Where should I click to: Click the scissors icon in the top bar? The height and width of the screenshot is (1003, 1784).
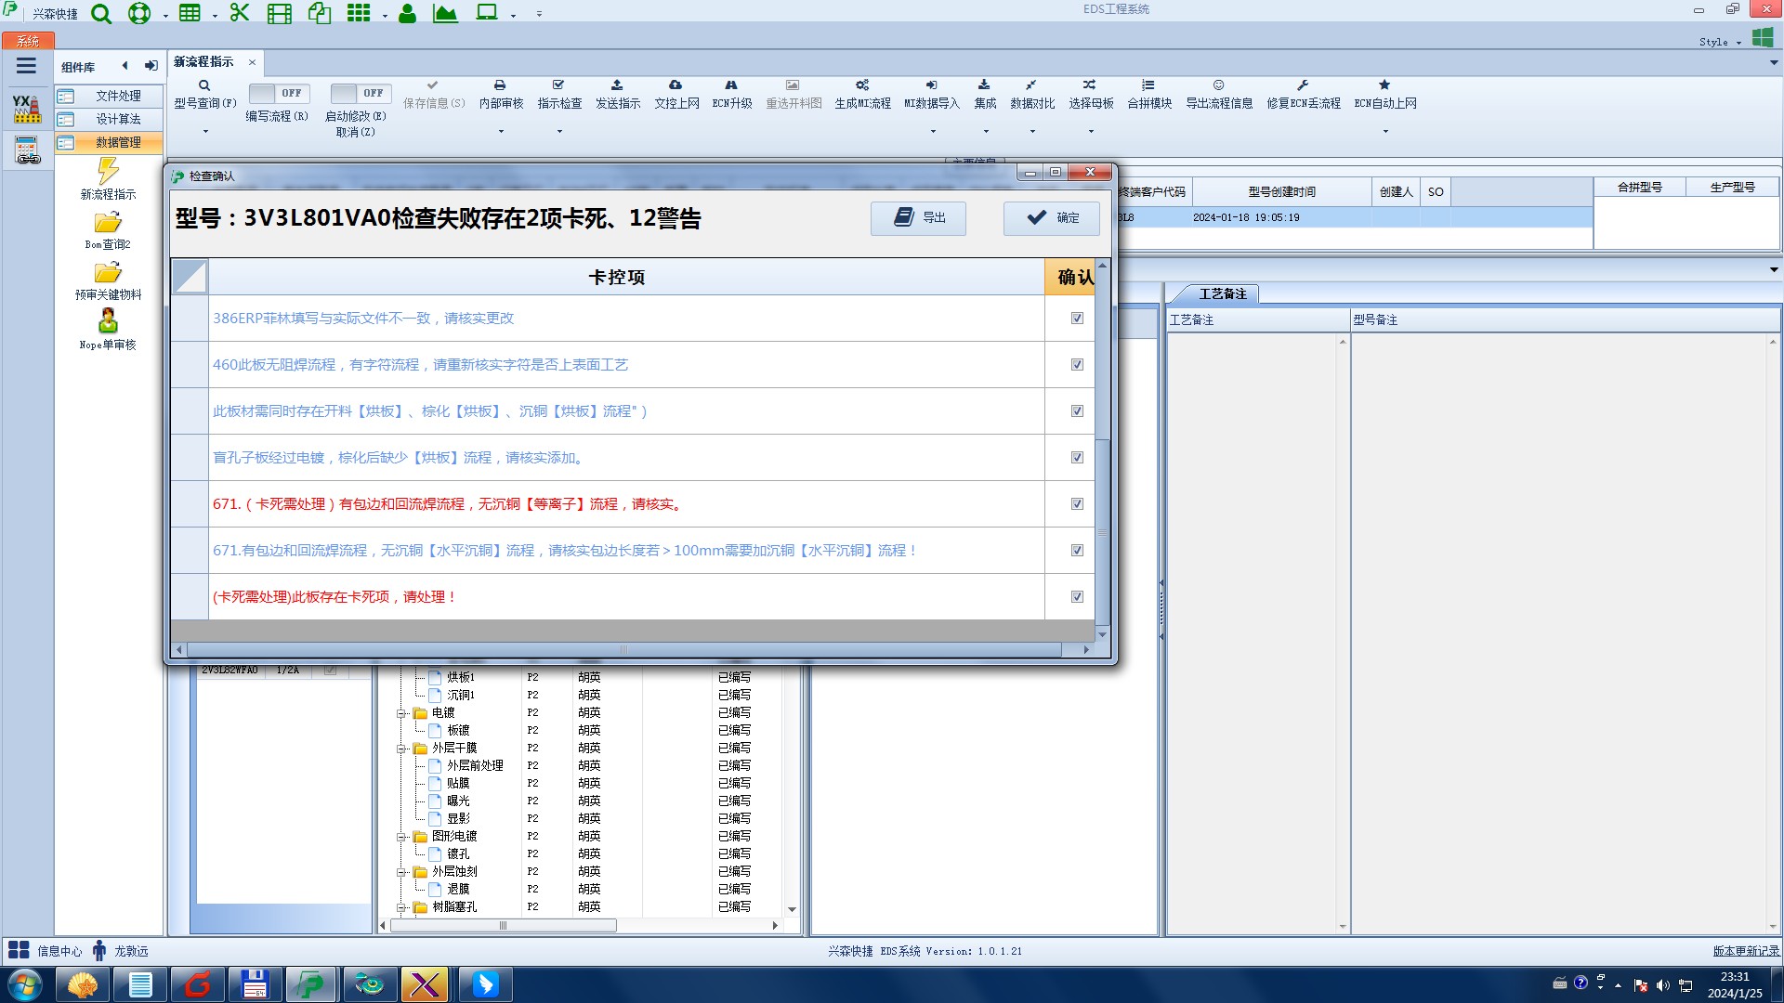pyautogui.click(x=240, y=13)
